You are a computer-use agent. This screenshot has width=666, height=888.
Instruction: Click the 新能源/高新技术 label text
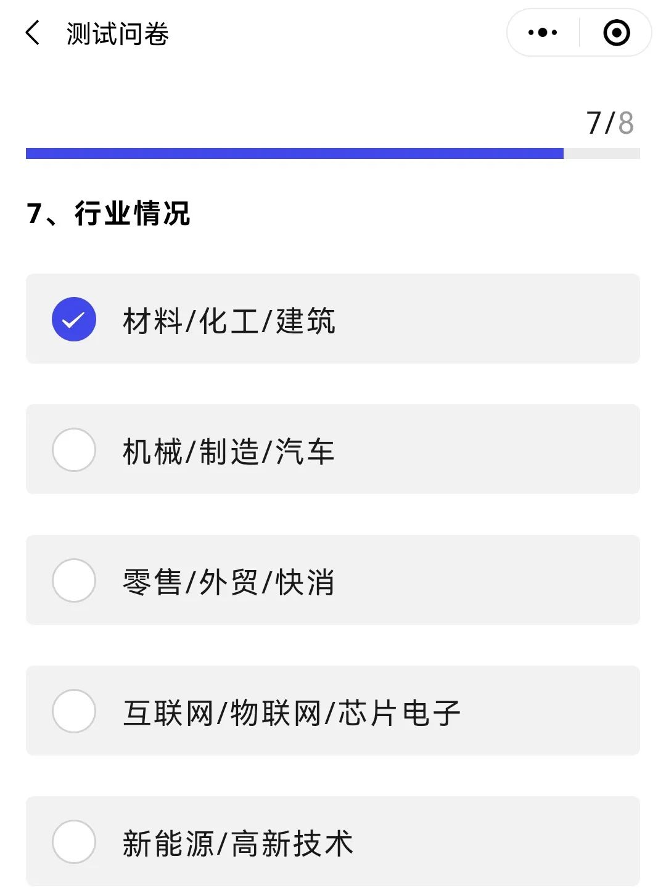coord(238,844)
